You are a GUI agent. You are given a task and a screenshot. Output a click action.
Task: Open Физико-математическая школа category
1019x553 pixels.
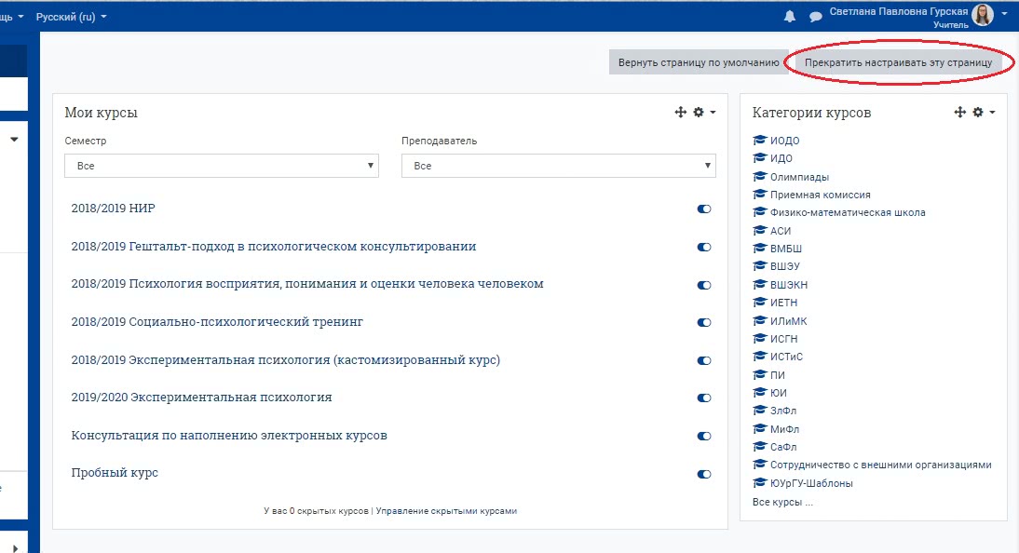847,213
